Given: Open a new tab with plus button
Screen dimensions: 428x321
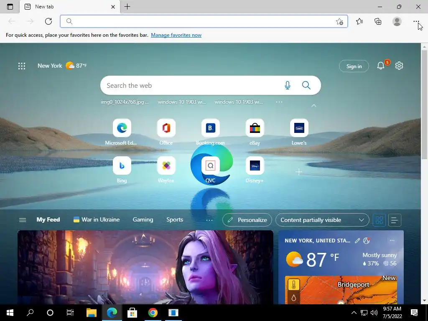Looking at the screenshot, I should (x=127, y=7).
